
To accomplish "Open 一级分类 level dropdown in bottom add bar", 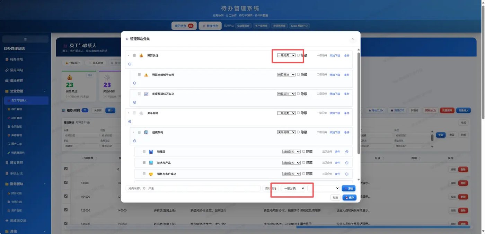I will coord(293,188).
